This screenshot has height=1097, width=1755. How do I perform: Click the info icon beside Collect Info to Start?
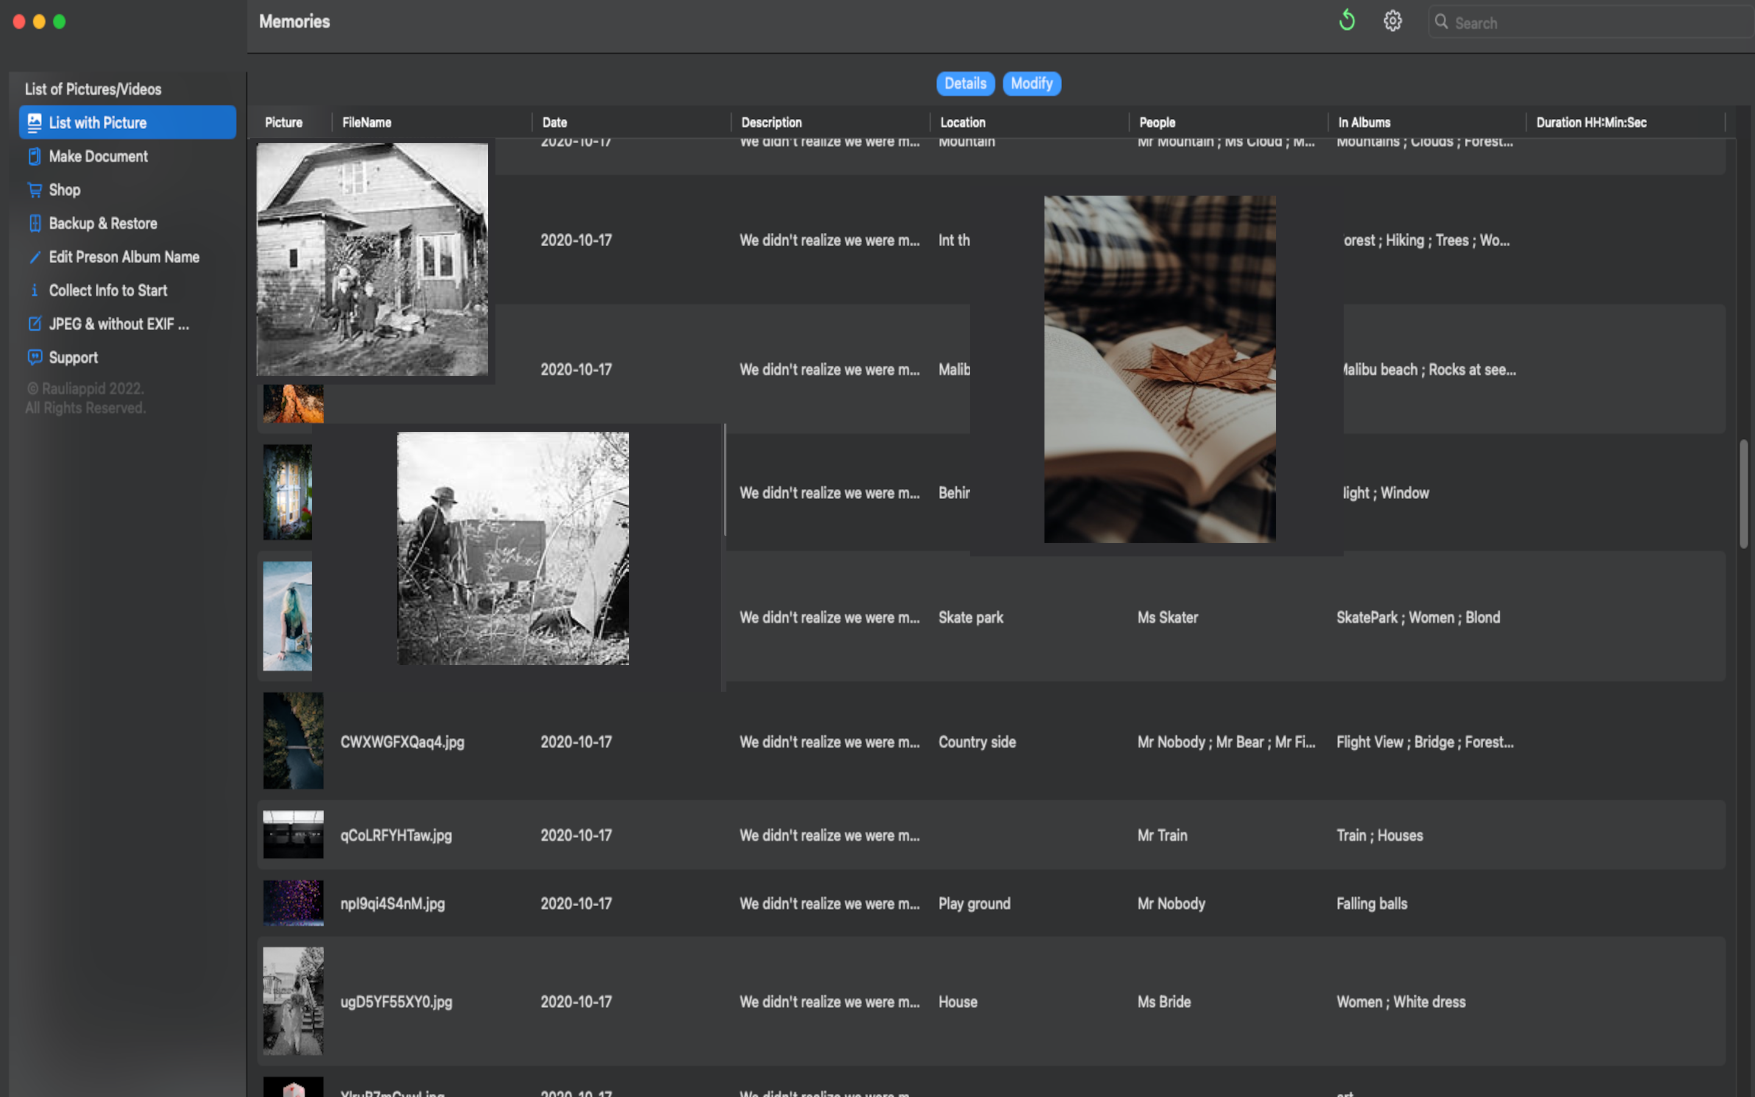(34, 290)
